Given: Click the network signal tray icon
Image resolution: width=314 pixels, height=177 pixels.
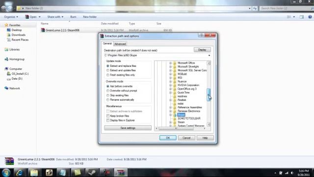Looking at the screenshot, I should click(x=287, y=173).
